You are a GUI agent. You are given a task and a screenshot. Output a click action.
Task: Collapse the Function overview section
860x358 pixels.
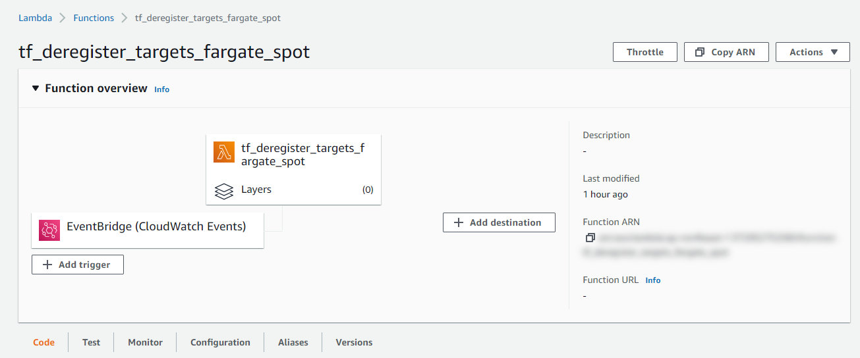pos(36,88)
